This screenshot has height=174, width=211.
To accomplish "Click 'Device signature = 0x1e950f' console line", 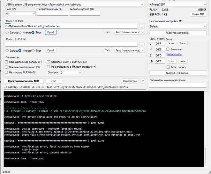I will (43, 129).
